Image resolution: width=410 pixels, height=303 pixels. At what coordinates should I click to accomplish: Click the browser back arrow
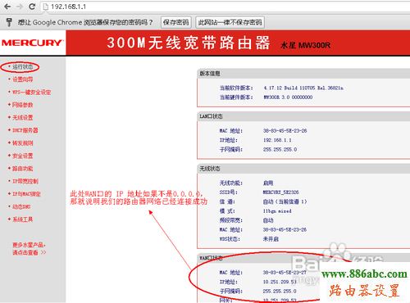click(7, 6)
